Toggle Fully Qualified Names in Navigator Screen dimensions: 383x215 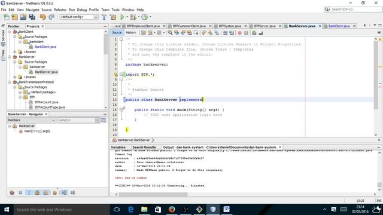[54, 192]
